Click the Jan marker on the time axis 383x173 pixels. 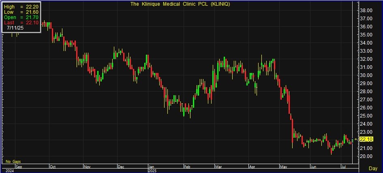(151, 166)
